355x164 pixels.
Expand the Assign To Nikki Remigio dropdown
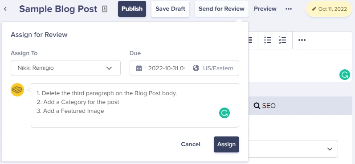[65, 68]
